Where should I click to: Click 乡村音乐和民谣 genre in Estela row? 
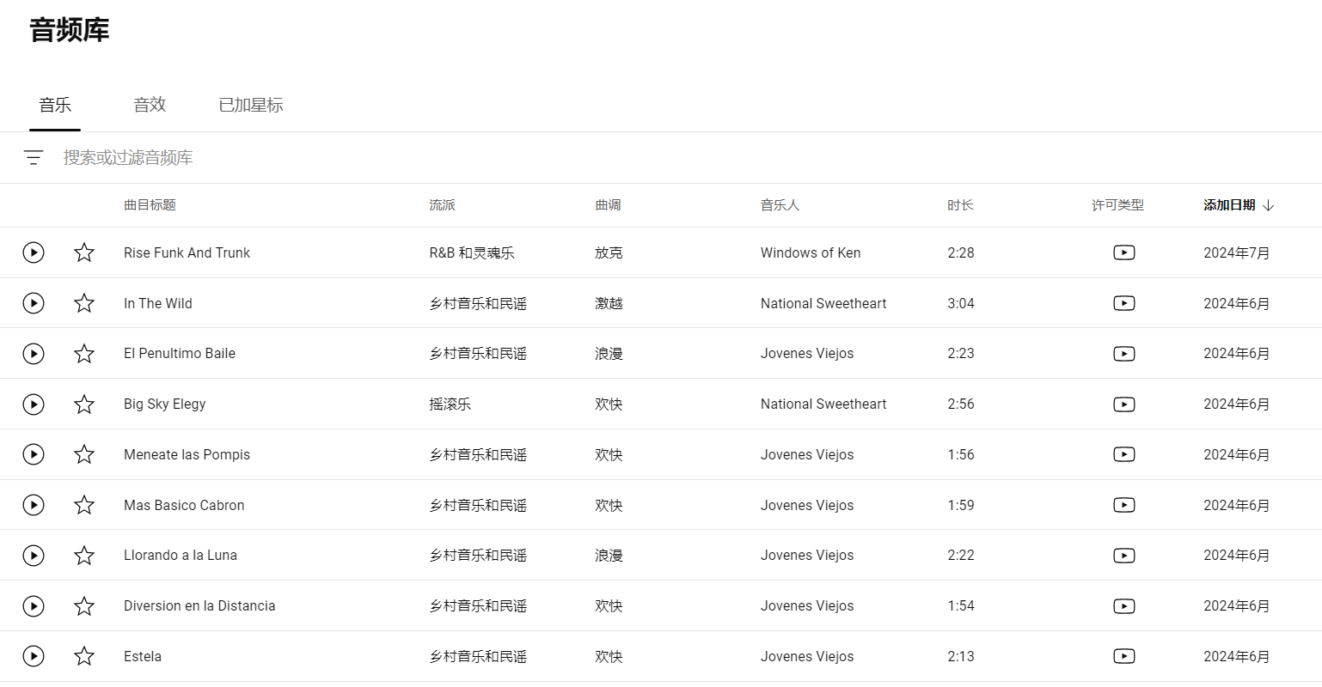pyautogui.click(x=478, y=656)
